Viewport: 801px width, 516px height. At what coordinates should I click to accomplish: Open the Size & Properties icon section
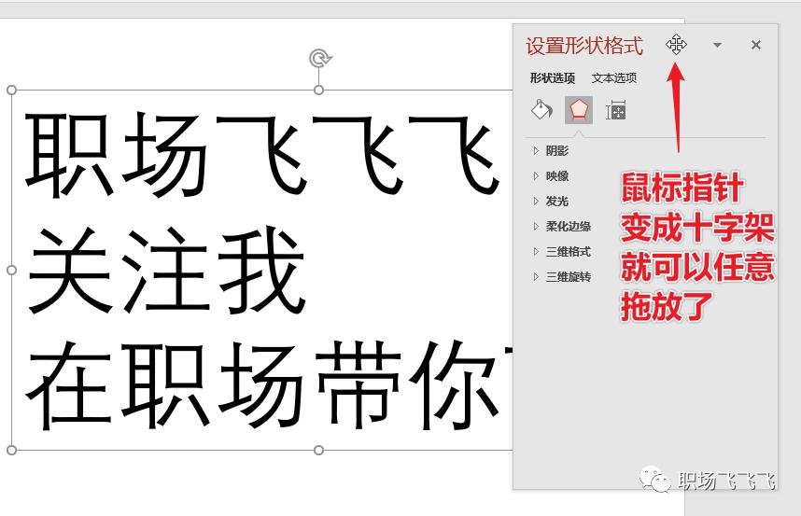pos(615,110)
